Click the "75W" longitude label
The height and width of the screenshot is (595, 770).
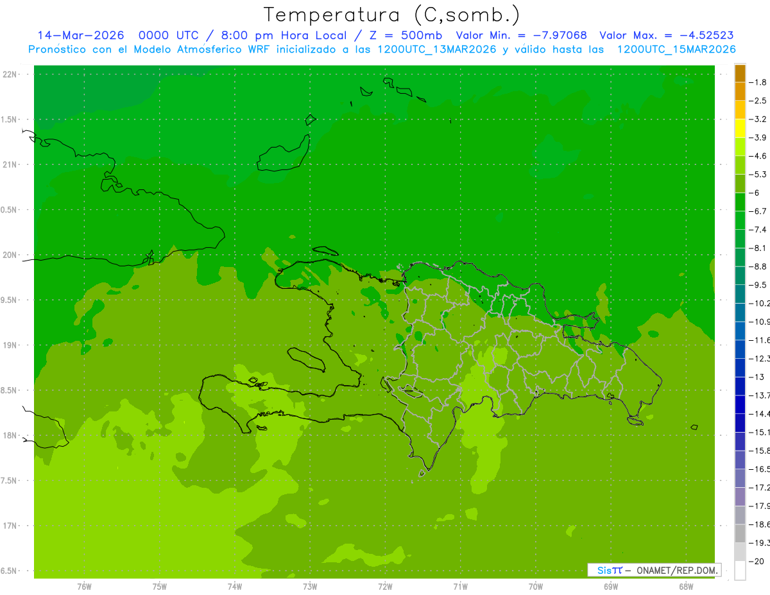[x=159, y=586]
